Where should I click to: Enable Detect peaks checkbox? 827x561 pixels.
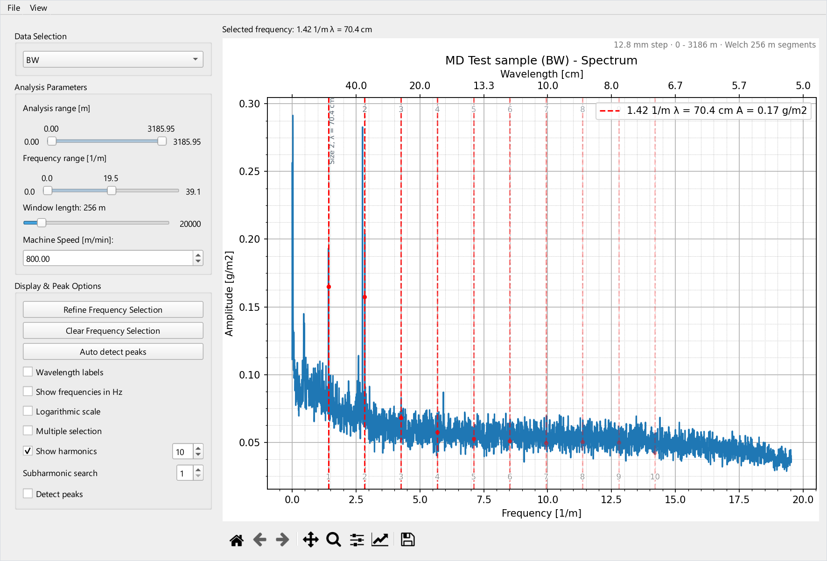[28, 494]
